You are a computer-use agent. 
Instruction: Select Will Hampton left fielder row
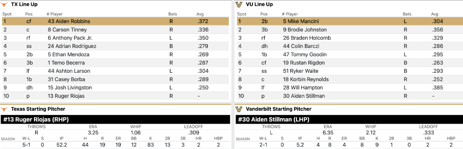[x=350, y=87]
